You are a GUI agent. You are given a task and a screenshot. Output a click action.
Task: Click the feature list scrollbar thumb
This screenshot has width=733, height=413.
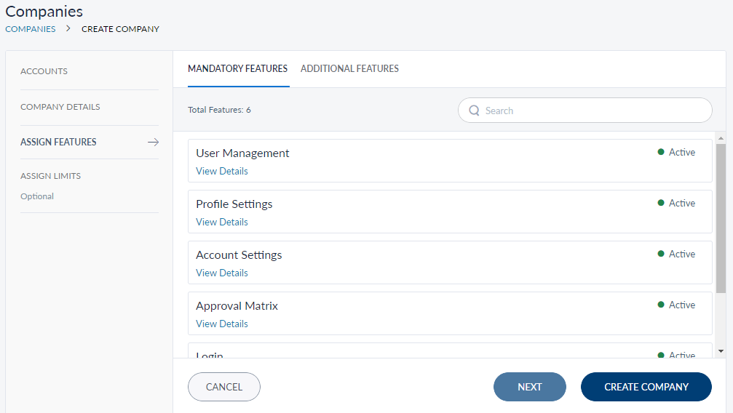(x=721, y=218)
